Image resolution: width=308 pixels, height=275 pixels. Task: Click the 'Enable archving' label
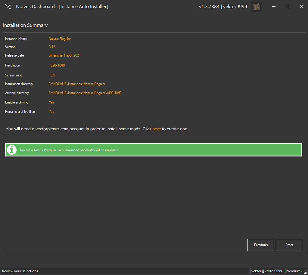pyautogui.click(x=17, y=102)
